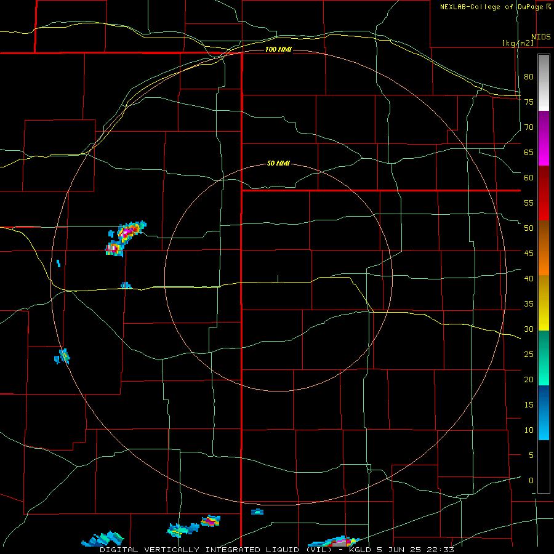Click the 50 value on the VIL scale
This screenshot has height=554, width=554.
529,228
